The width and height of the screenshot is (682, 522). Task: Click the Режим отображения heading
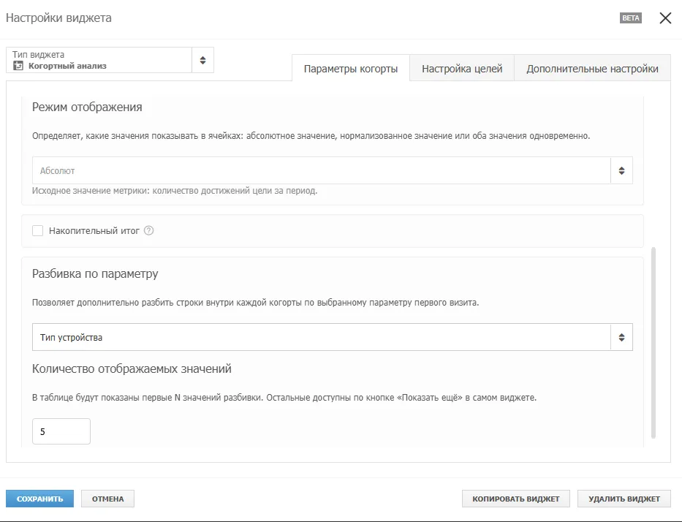[87, 107]
